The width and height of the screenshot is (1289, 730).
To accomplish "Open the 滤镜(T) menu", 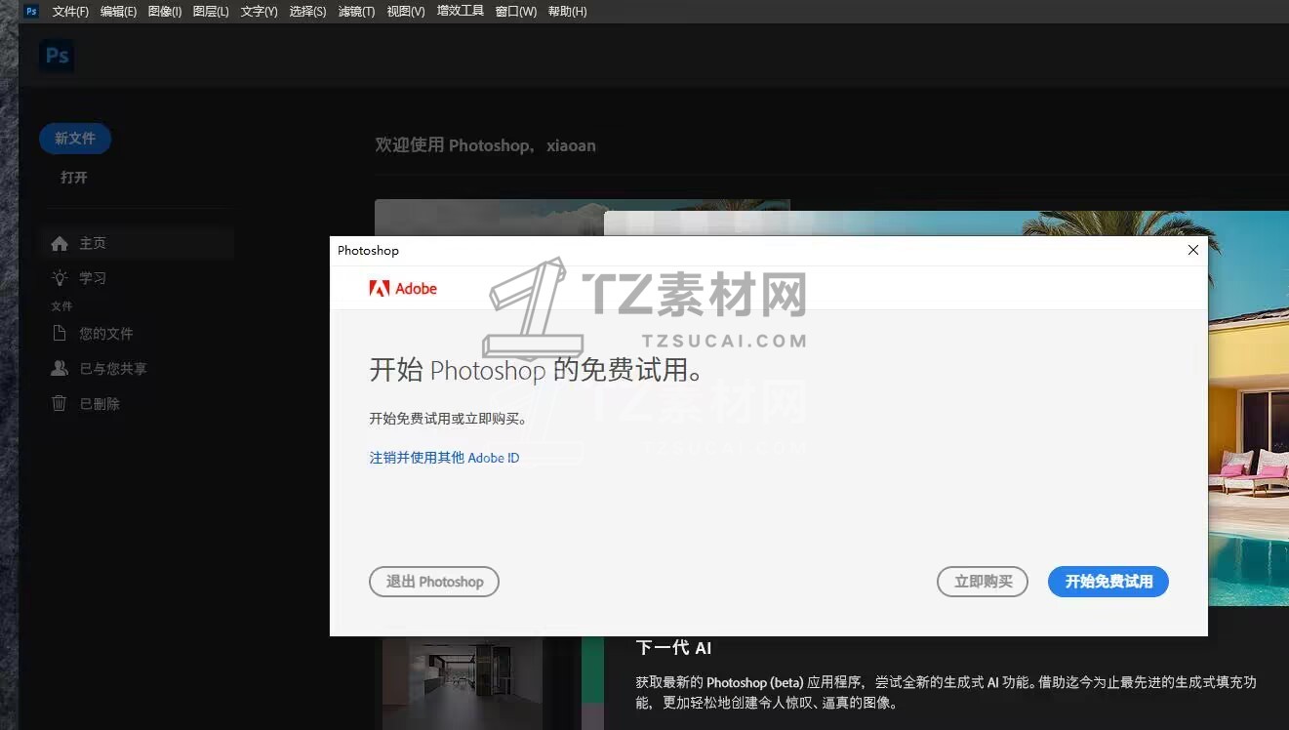I will (356, 12).
